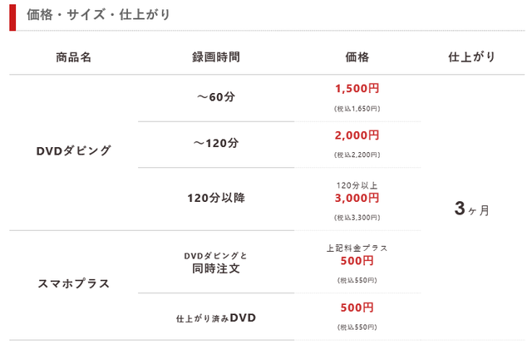Image resolution: width=532 pixels, height=349 pixels.
Task: Click the 税込3,300円 tax-included note
Action: pyautogui.click(x=357, y=217)
